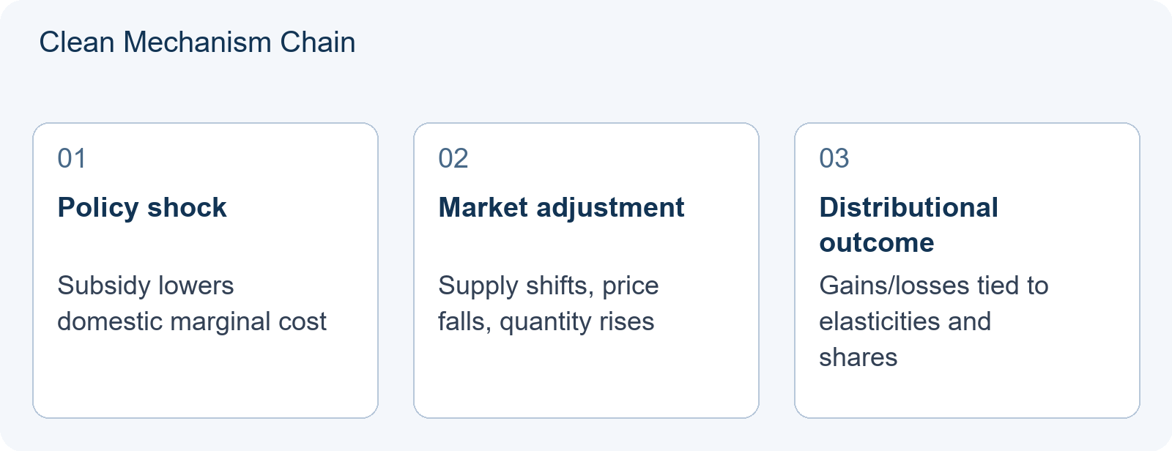This screenshot has width=1172, height=451.
Task: Click step number 03
Action: (834, 158)
